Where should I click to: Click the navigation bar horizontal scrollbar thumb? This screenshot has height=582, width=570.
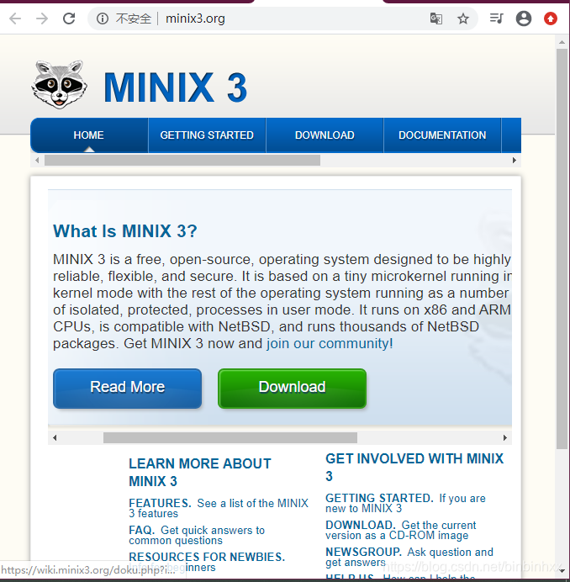click(x=182, y=161)
